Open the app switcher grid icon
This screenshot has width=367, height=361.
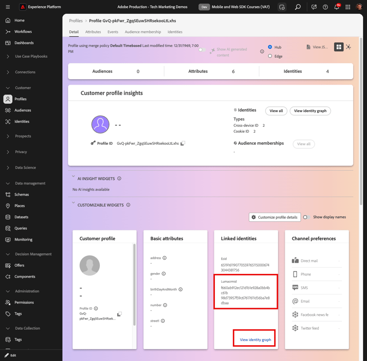(348, 7)
